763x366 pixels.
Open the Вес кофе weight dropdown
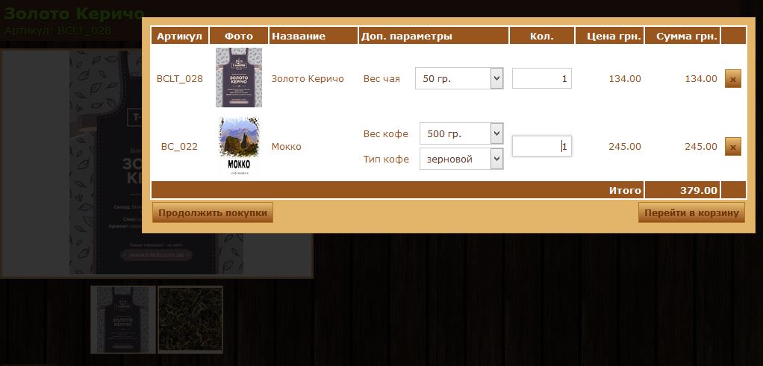point(461,133)
